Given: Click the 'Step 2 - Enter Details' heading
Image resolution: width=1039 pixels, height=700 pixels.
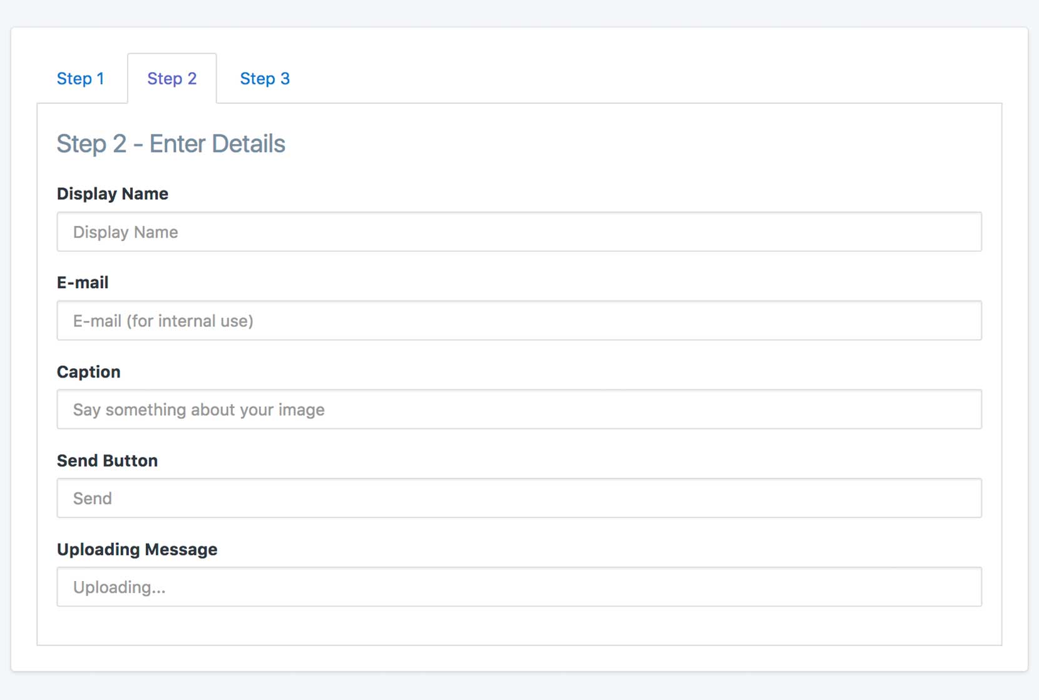Looking at the screenshot, I should 171,144.
